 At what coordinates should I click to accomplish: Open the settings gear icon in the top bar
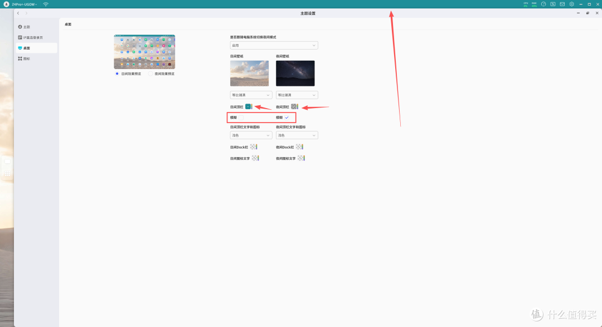click(572, 4)
